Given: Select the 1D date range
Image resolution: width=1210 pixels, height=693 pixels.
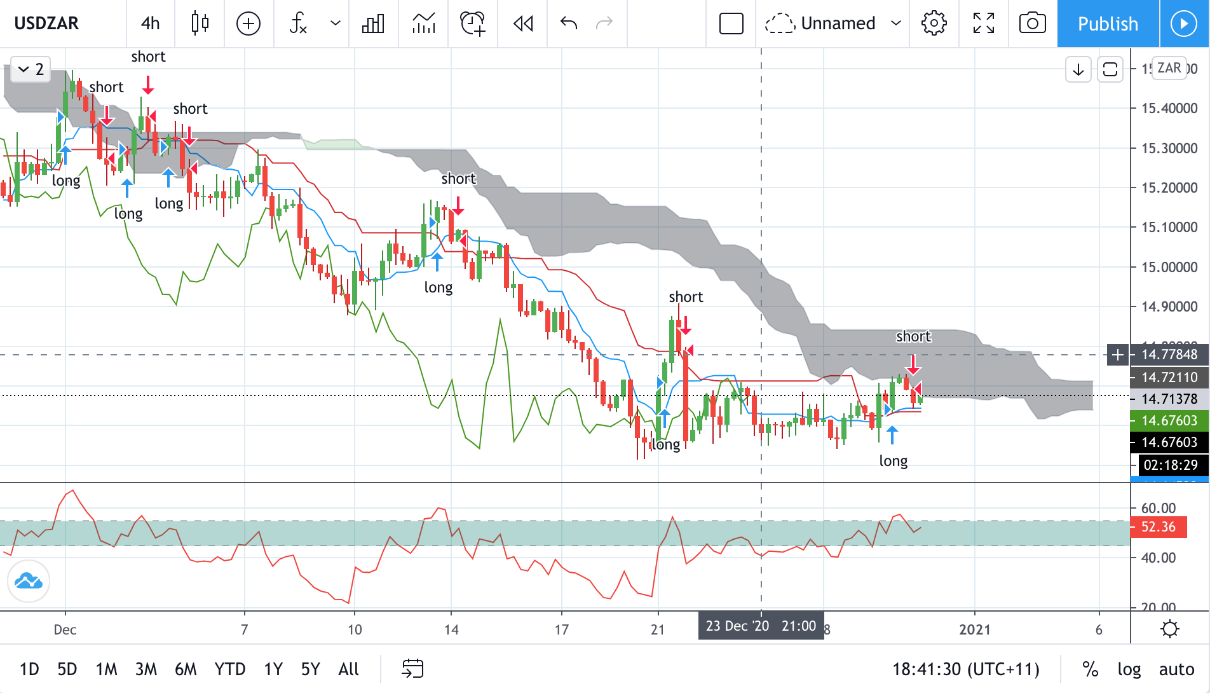Looking at the screenshot, I should (x=29, y=669).
